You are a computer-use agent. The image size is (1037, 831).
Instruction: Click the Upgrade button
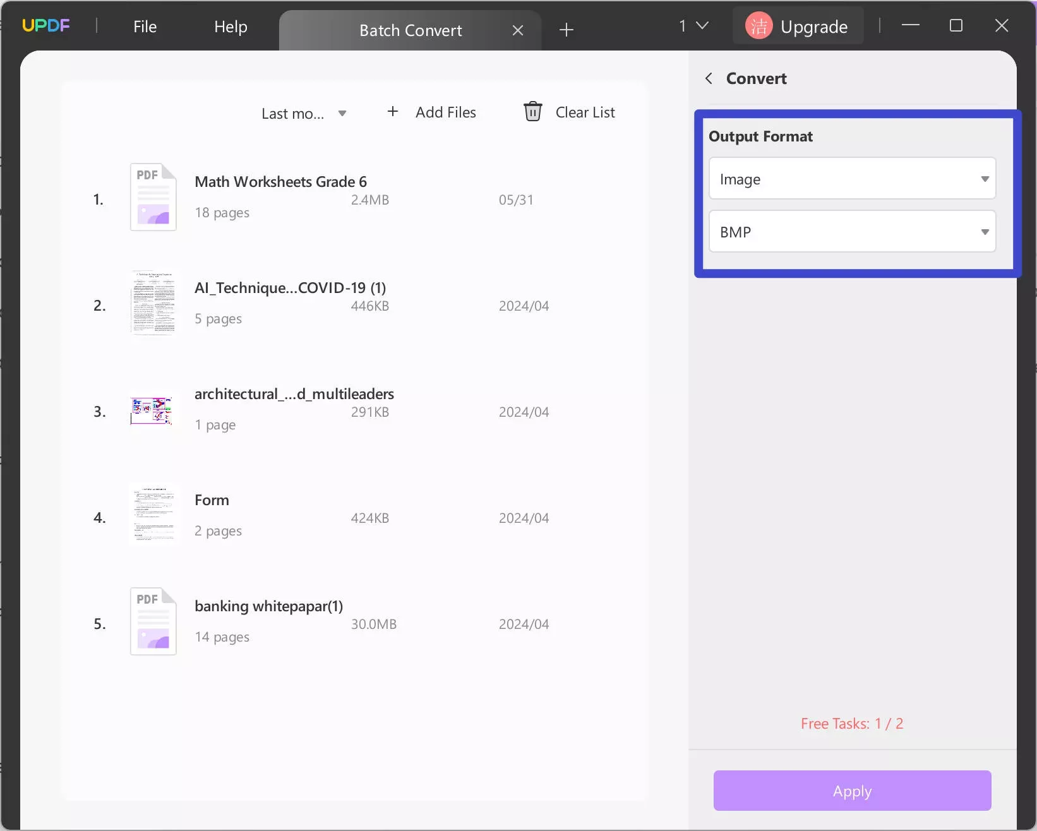(798, 27)
